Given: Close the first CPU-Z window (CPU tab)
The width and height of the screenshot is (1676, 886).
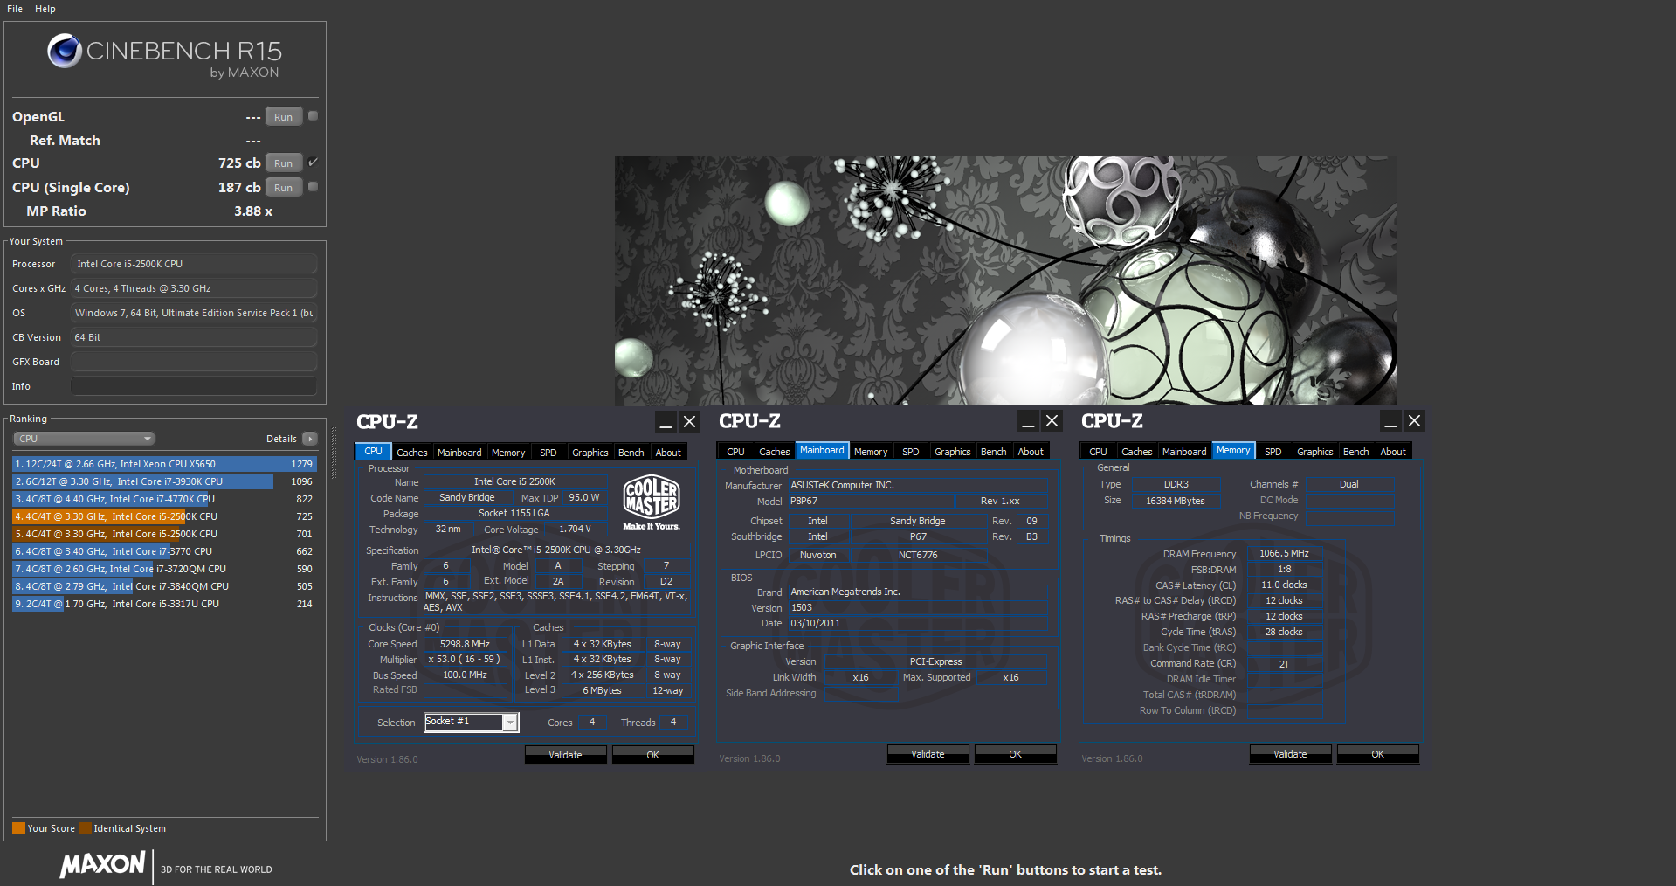Looking at the screenshot, I should click(689, 421).
